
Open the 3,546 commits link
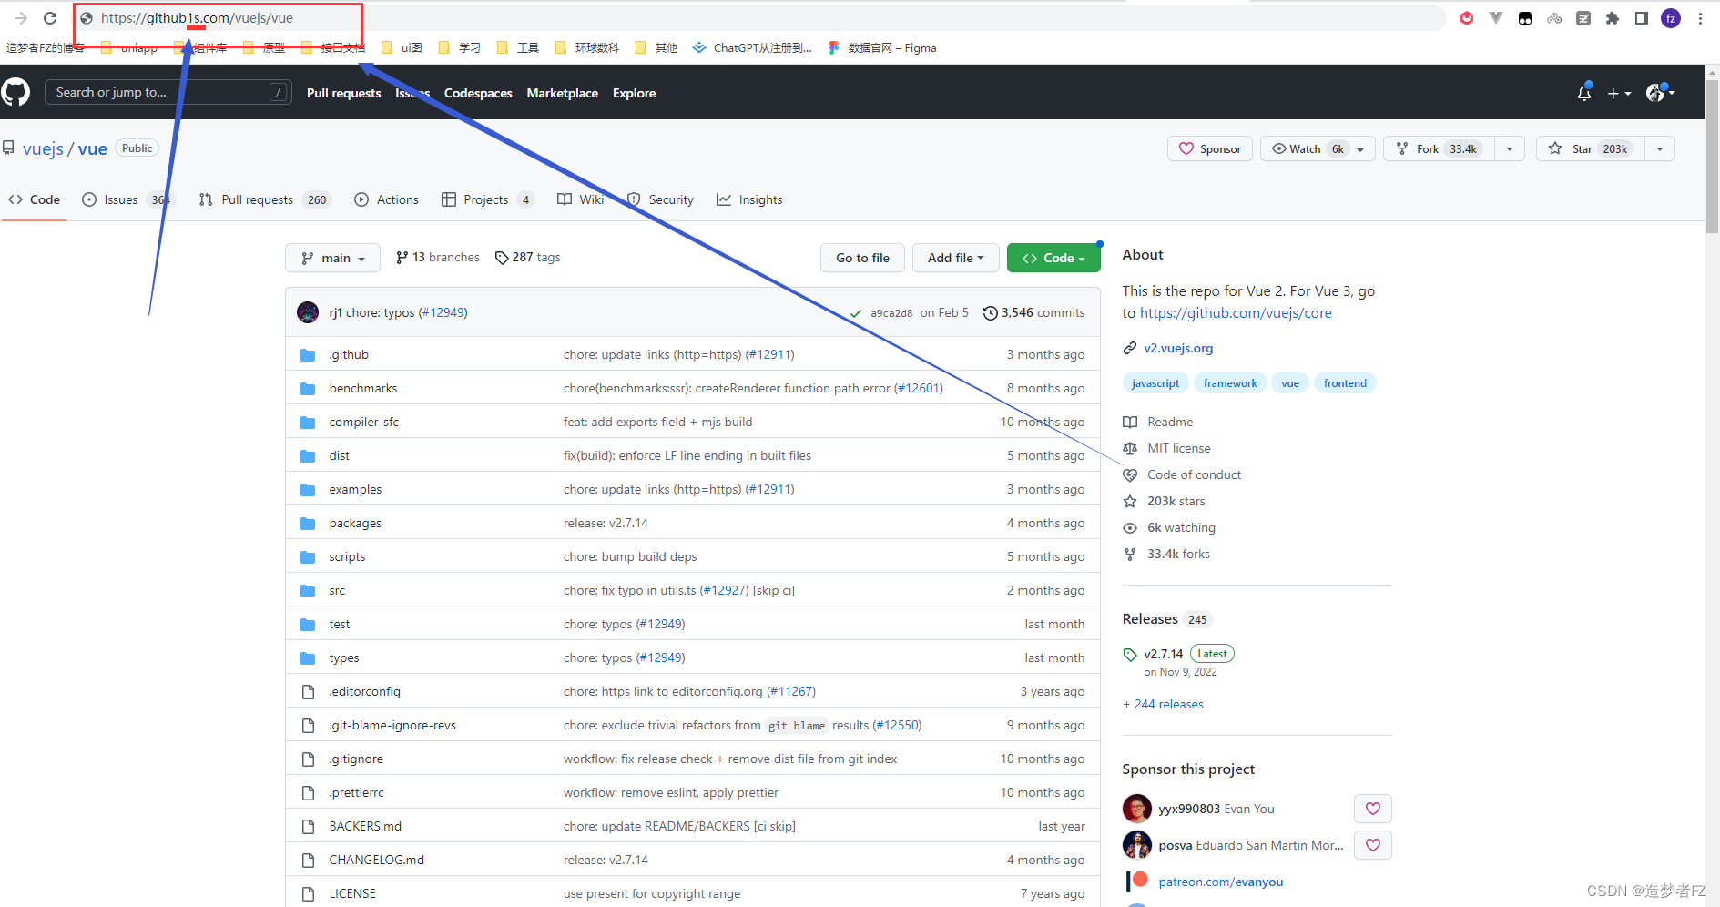coord(1034,312)
